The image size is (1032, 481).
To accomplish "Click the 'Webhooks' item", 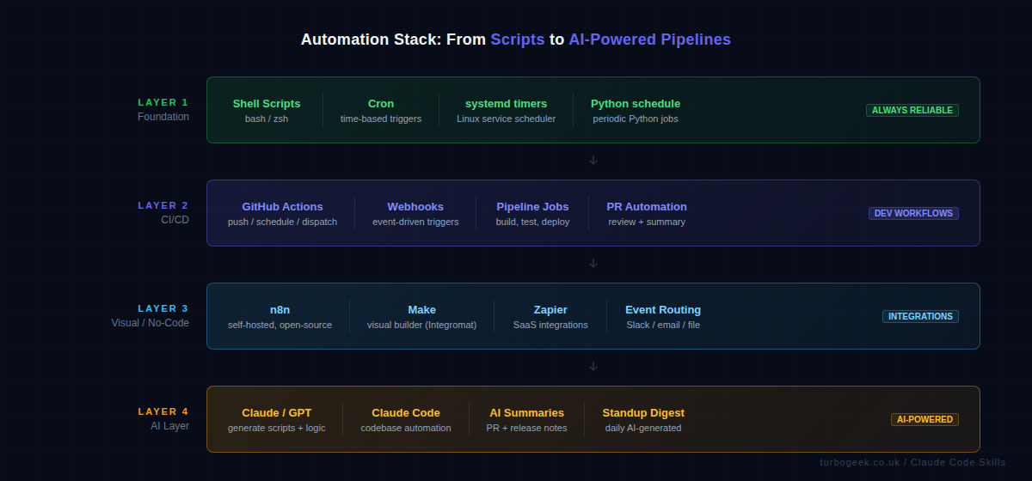I will pyautogui.click(x=415, y=207).
